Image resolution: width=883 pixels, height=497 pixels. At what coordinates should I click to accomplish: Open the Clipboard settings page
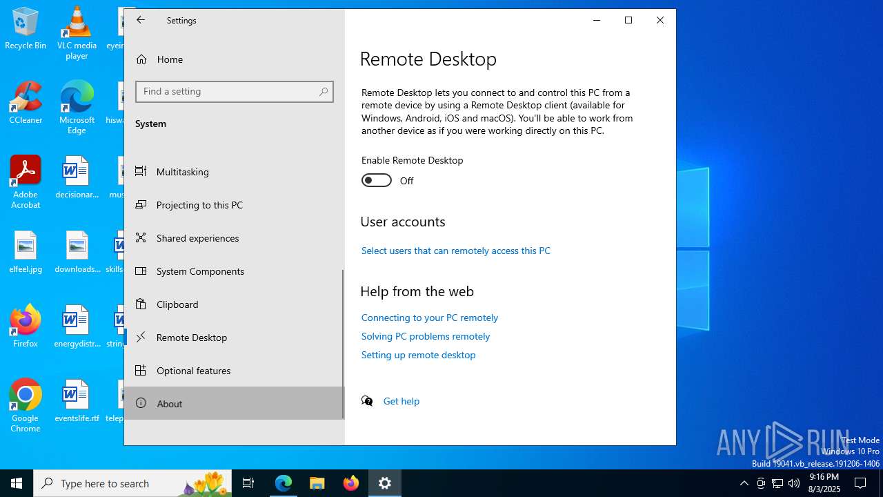coord(235,304)
